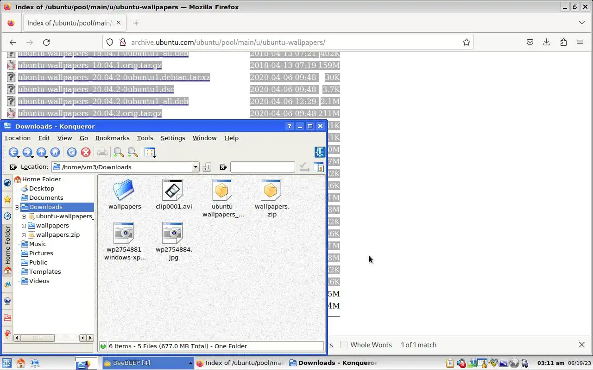The height and width of the screenshot is (370, 593).
Task: Go back using Konqueror's Back arrow
Action: (13, 152)
